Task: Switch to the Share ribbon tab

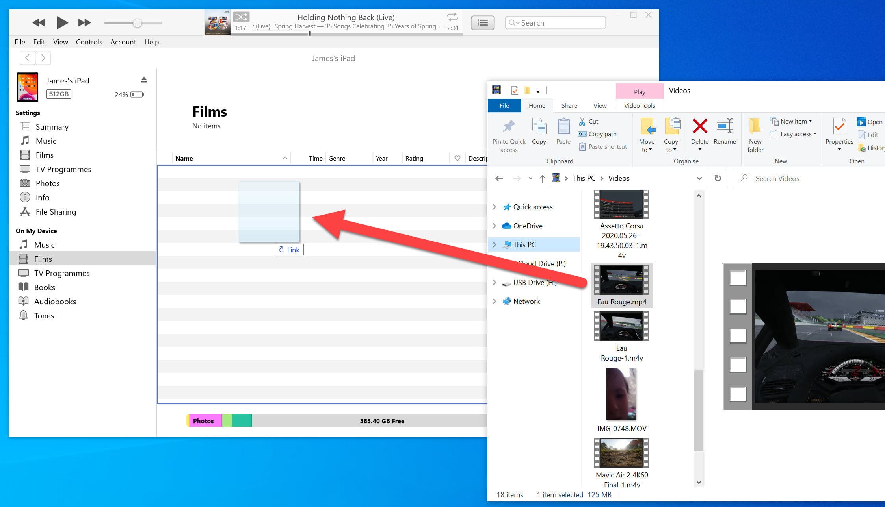Action: click(569, 105)
